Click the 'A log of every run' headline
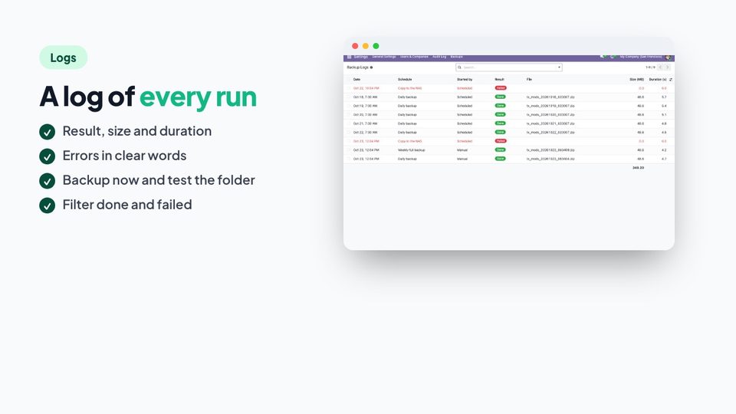736x414 pixels. tap(148, 97)
